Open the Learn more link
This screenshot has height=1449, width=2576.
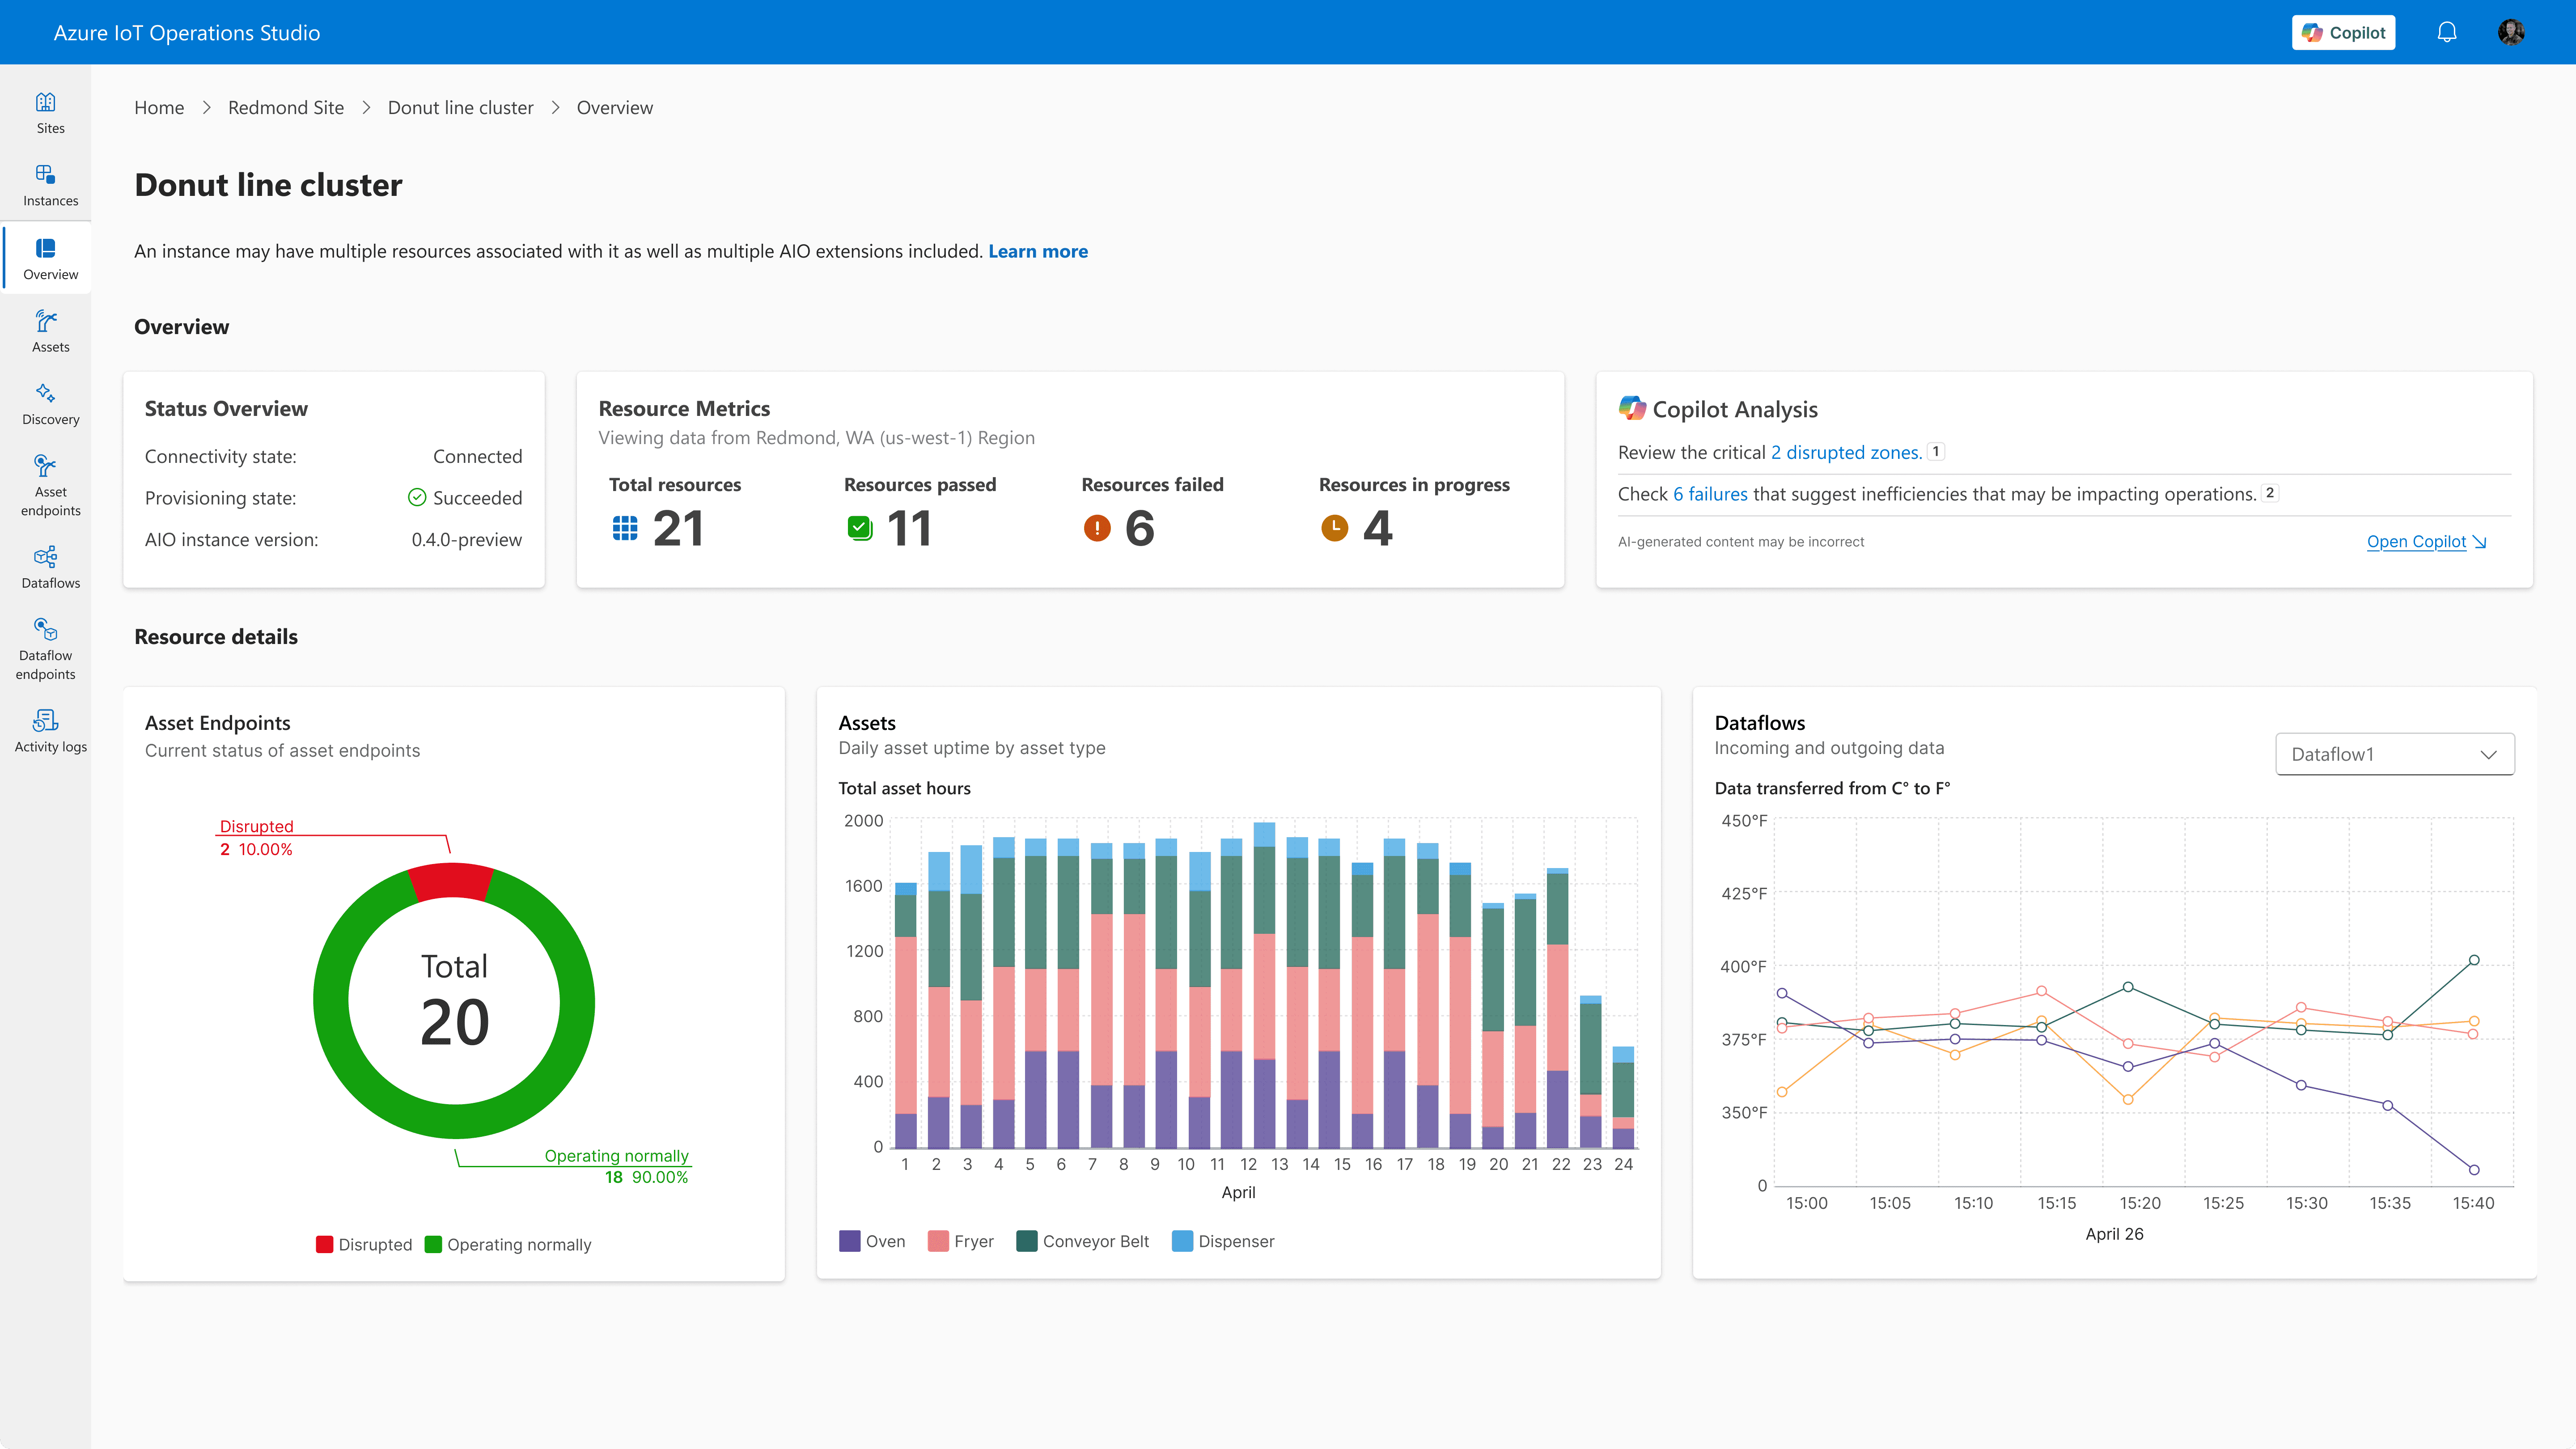pyautogui.click(x=1037, y=251)
